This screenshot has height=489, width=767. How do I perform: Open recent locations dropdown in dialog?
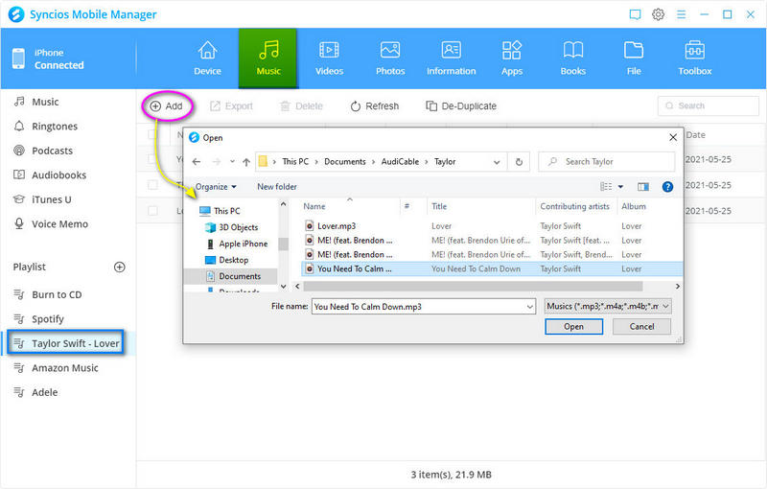(x=232, y=162)
